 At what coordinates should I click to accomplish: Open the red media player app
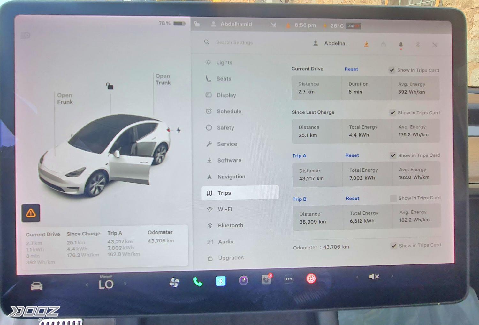click(x=311, y=278)
